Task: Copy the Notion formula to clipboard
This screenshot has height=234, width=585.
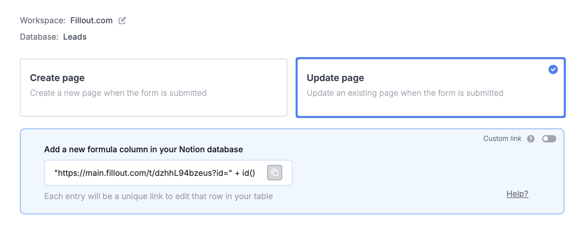Action: tap(274, 173)
